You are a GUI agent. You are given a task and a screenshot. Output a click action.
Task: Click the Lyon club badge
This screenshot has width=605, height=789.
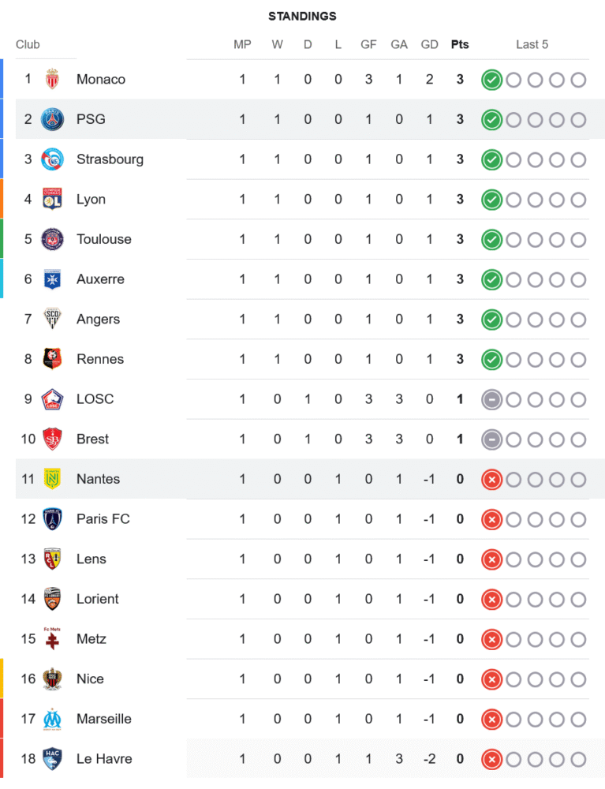point(52,200)
